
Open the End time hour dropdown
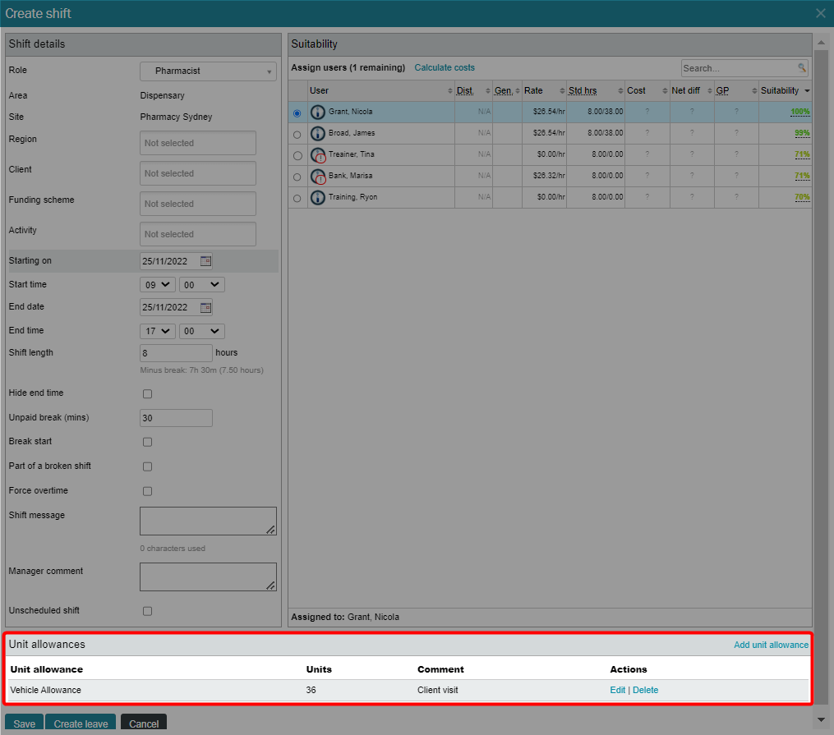pos(158,331)
